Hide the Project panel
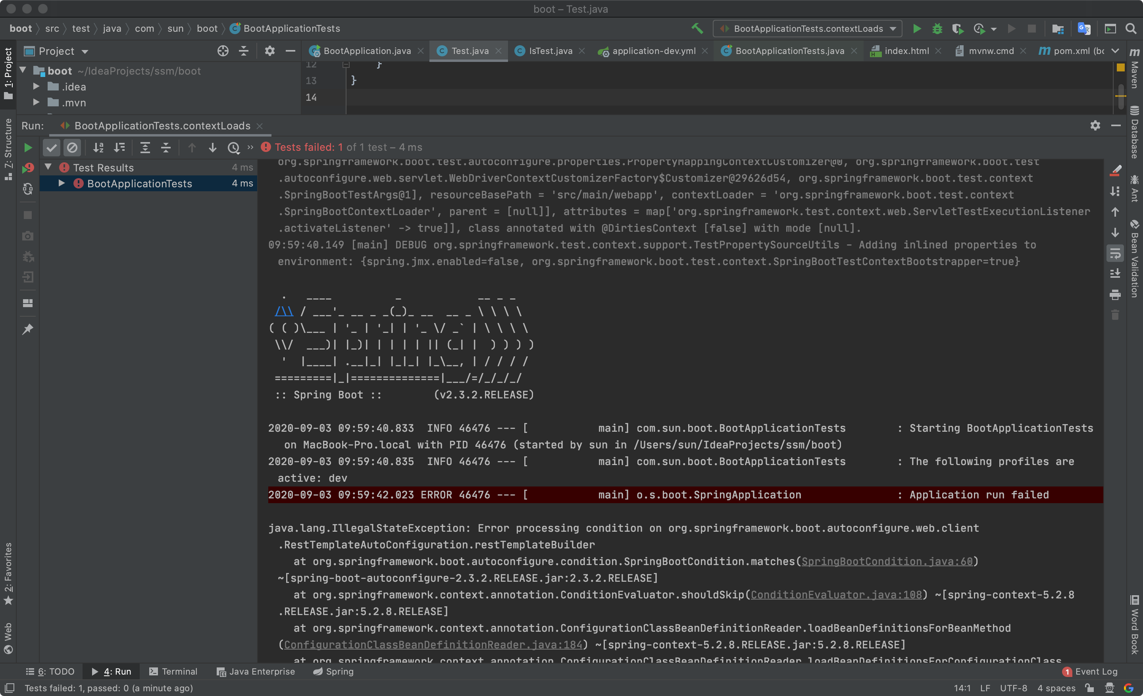This screenshot has height=696, width=1143. 291,51
